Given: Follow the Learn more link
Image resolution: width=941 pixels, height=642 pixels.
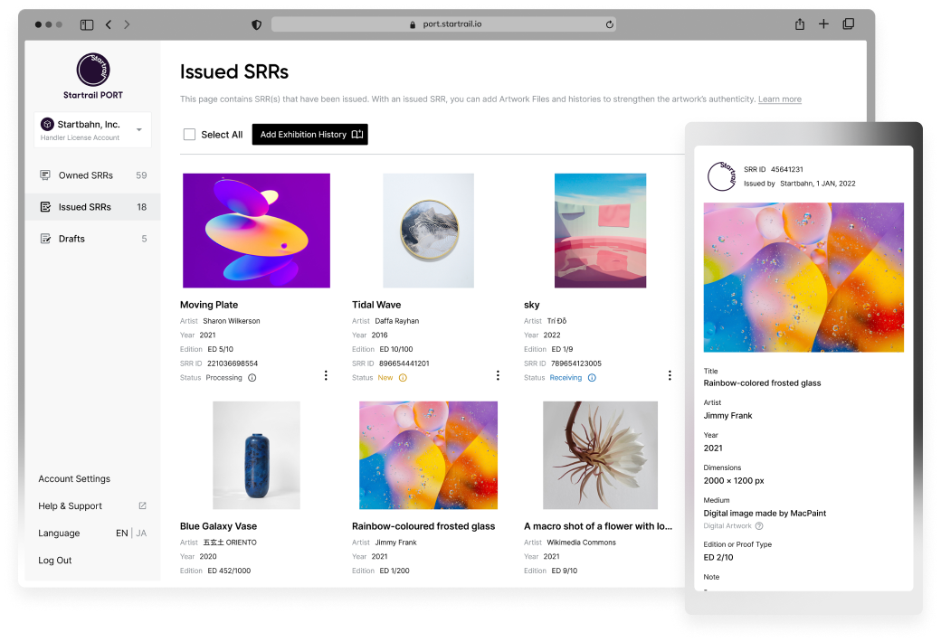Looking at the screenshot, I should coord(779,99).
